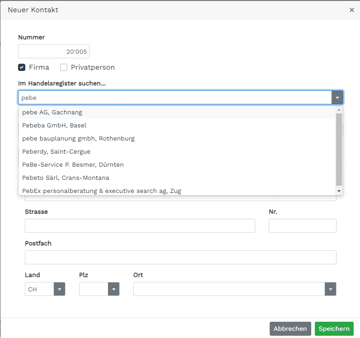
Task: Click the suggestion list scrollbar thumb
Action: pyautogui.click(x=339, y=149)
